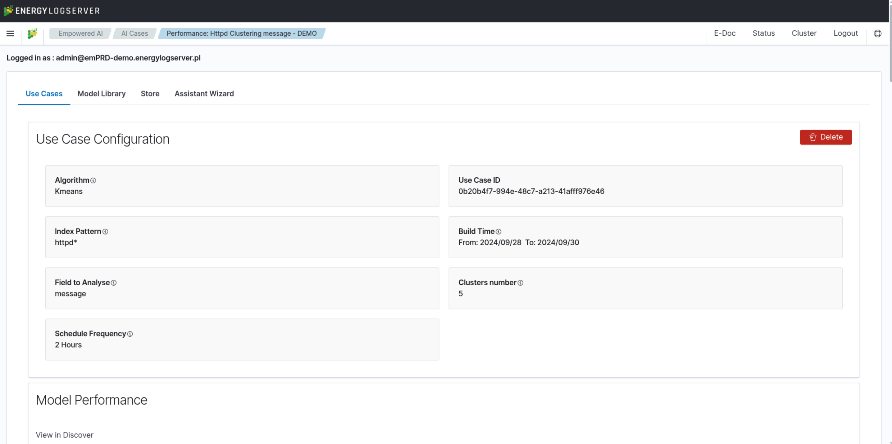Open the Store tab

tap(150, 94)
